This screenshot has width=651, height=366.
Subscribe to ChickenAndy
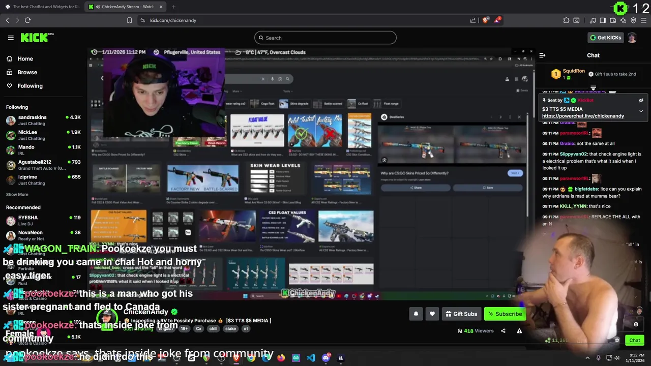click(x=505, y=314)
